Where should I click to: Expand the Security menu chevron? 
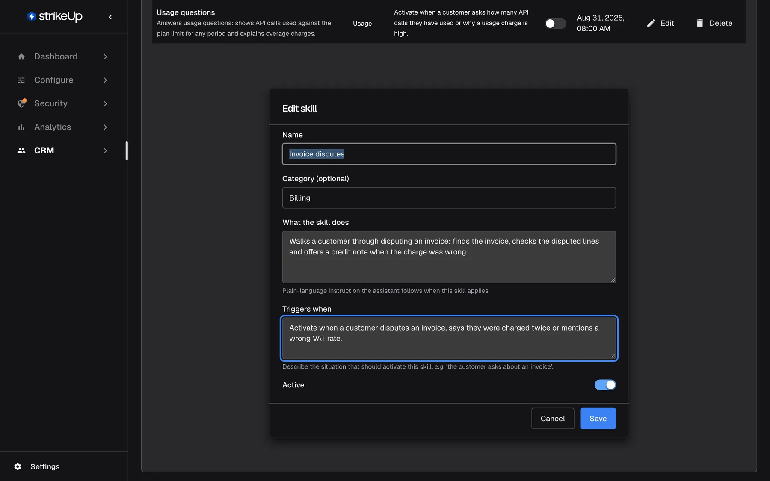(x=105, y=103)
